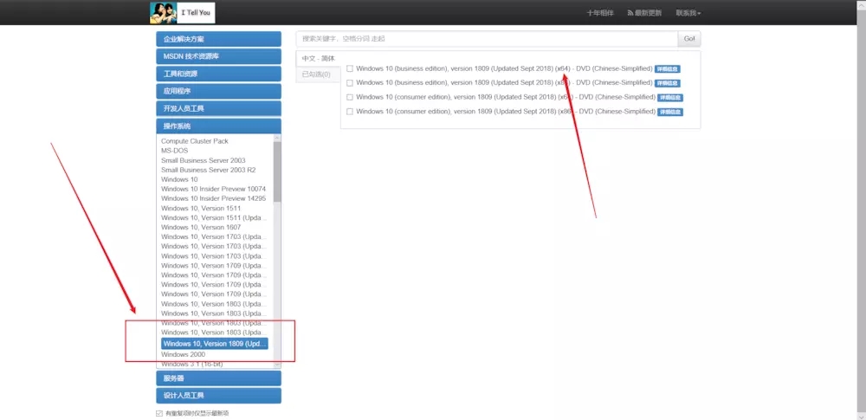The height and width of the screenshot is (420, 866).
Task: Select MS-DOS in the OS list
Action: coord(175,151)
